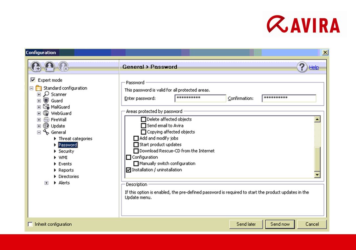Open the WMI settings item

pos(63,158)
